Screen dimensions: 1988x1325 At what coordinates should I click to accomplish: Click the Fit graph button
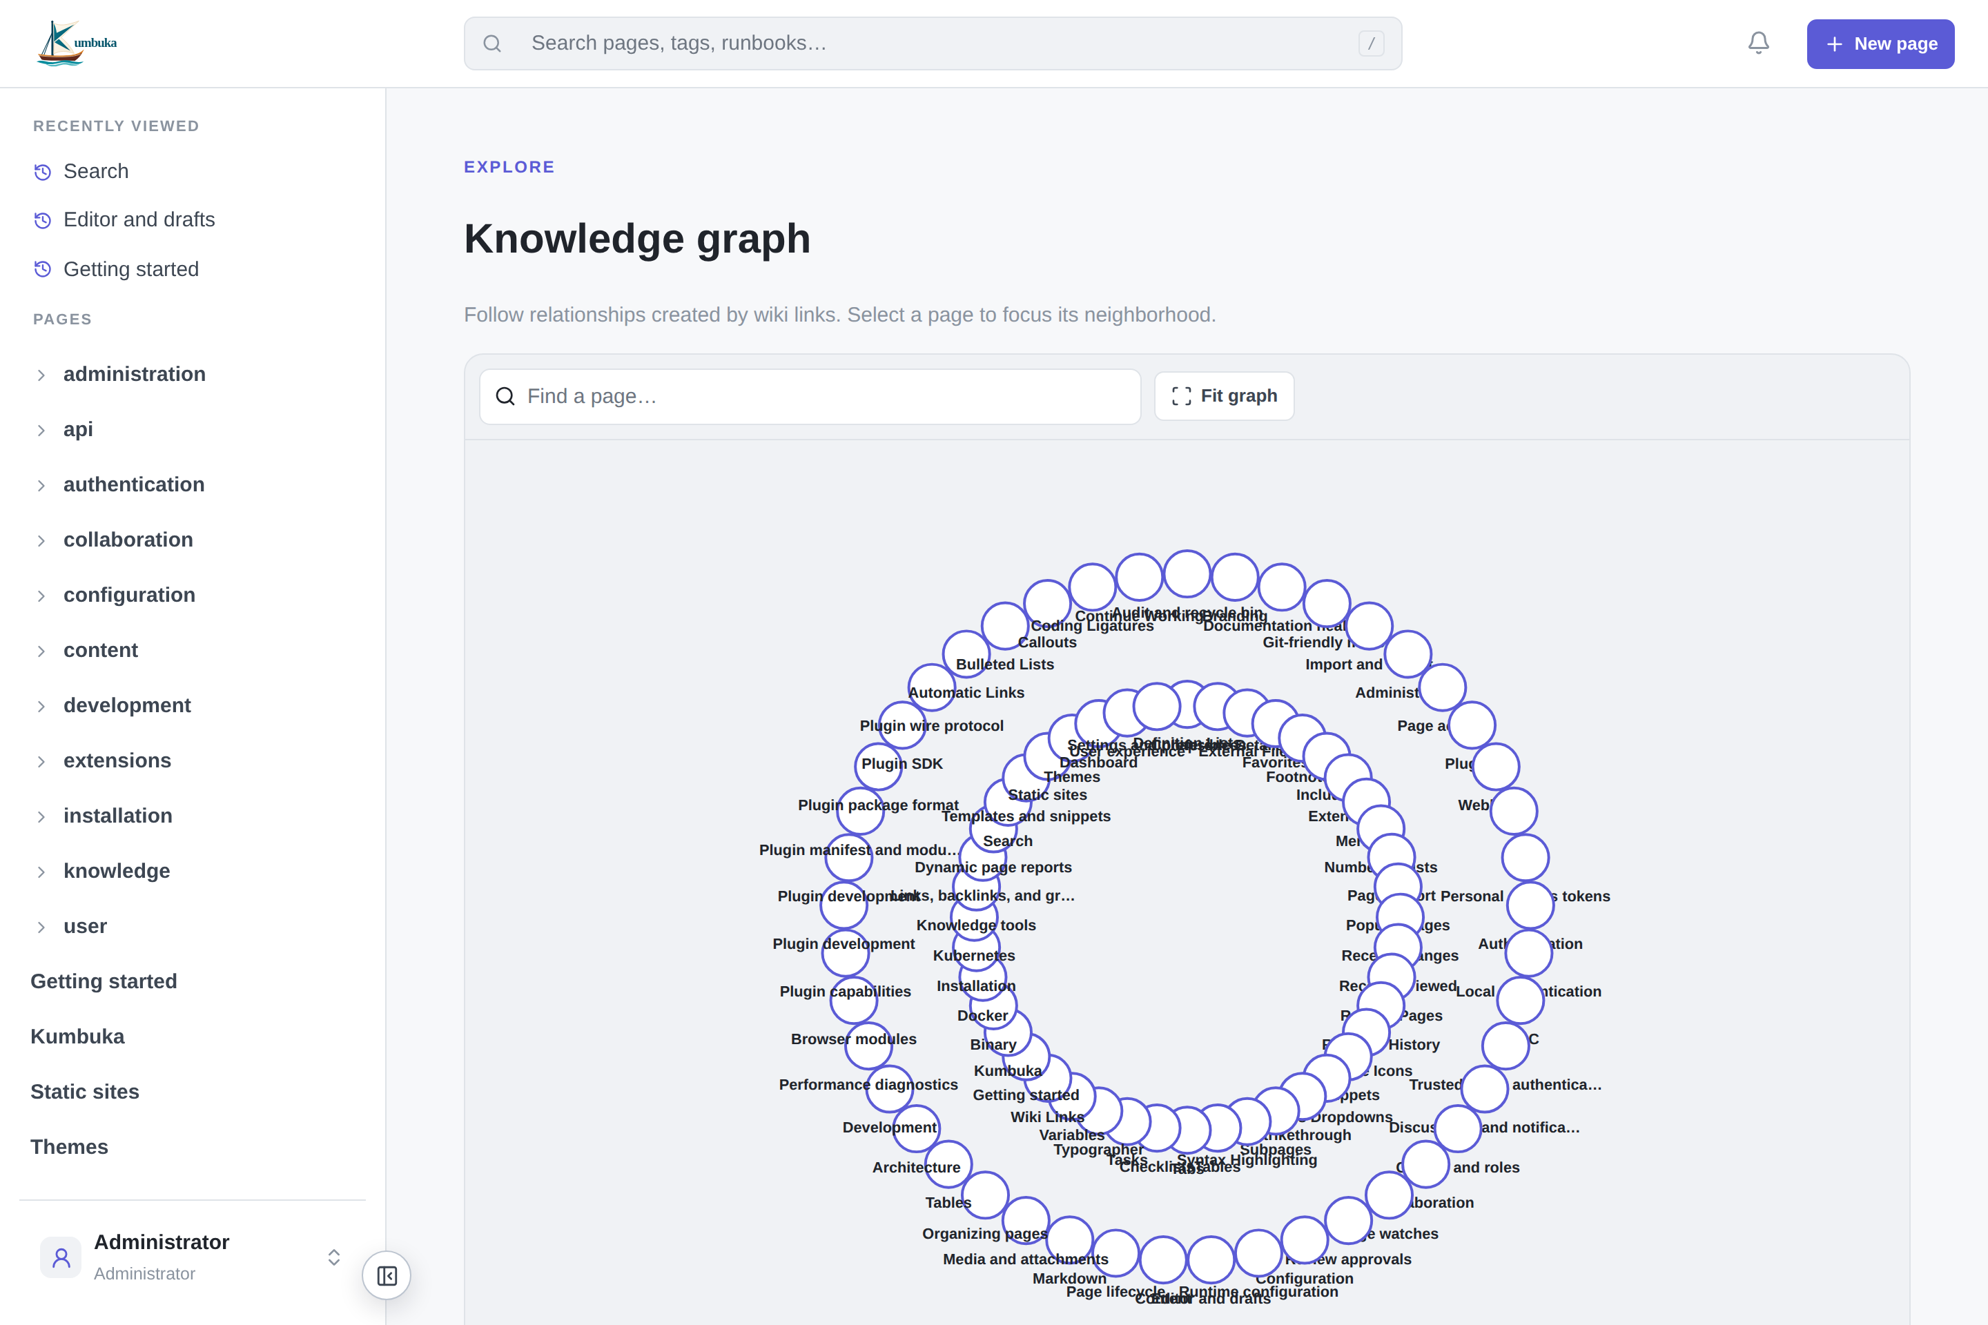tap(1224, 395)
